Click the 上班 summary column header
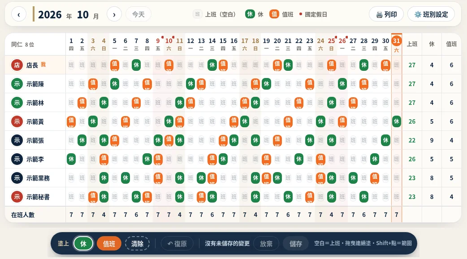 tap(412, 44)
